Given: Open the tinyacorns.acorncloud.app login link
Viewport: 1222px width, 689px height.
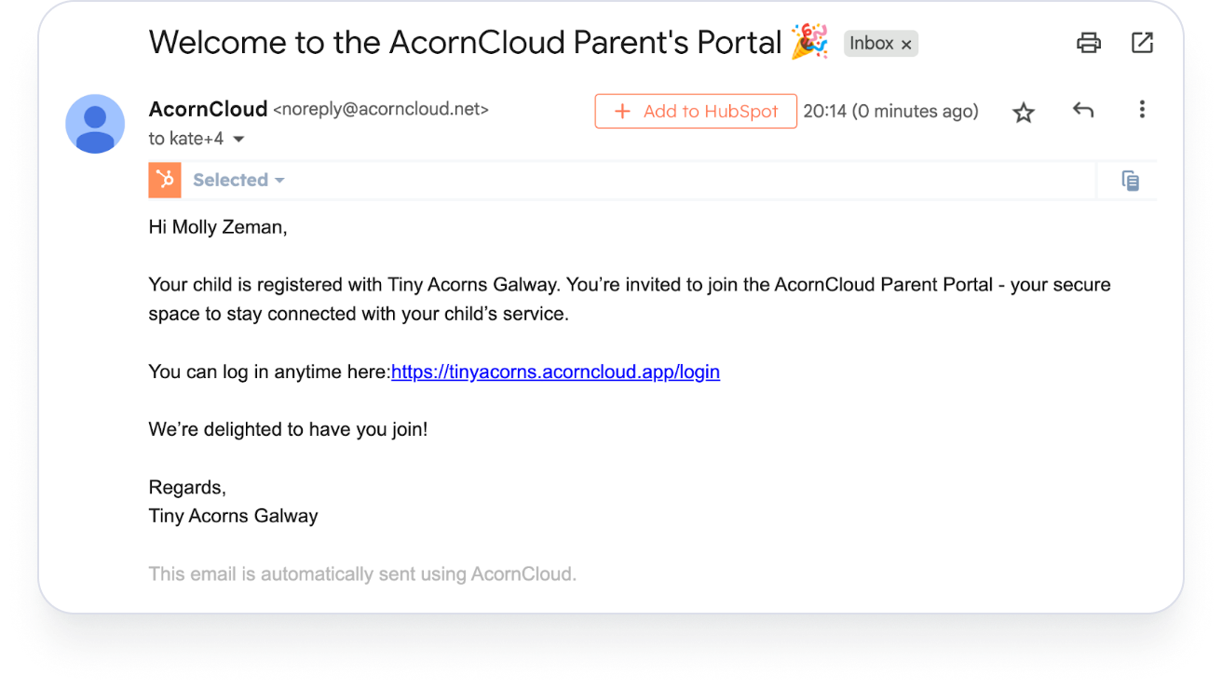Looking at the screenshot, I should [555, 372].
